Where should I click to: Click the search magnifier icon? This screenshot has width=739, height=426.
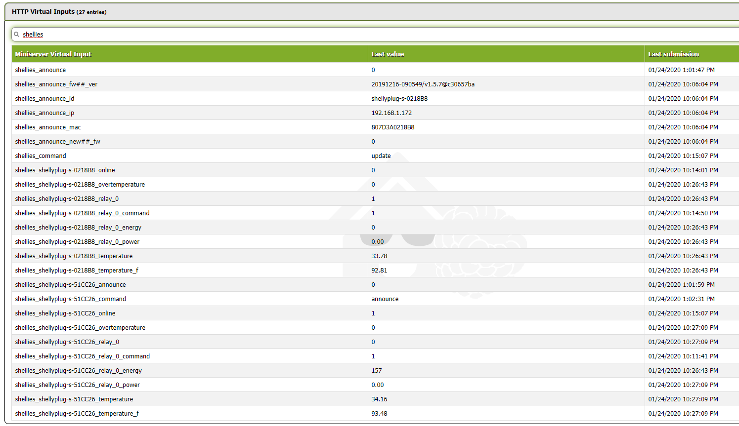click(17, 35)
